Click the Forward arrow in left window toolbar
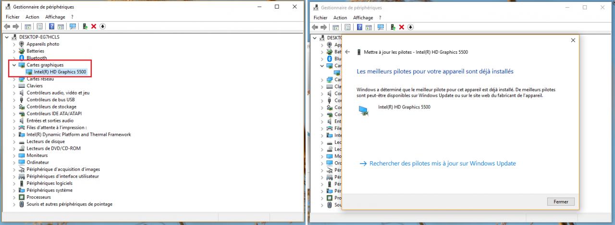This screenshot has width=615, height=225. 16,26
